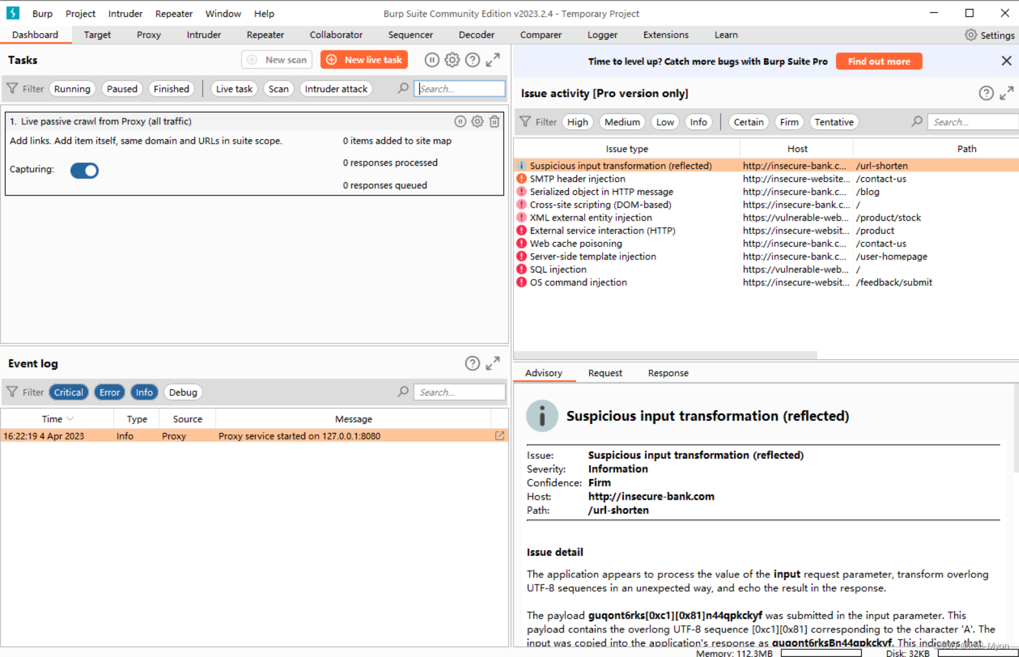Image resolution: width=1019 pixels, height=657 pixels.
Task: Switch to the Proxy tab
Action: (149, 35)
